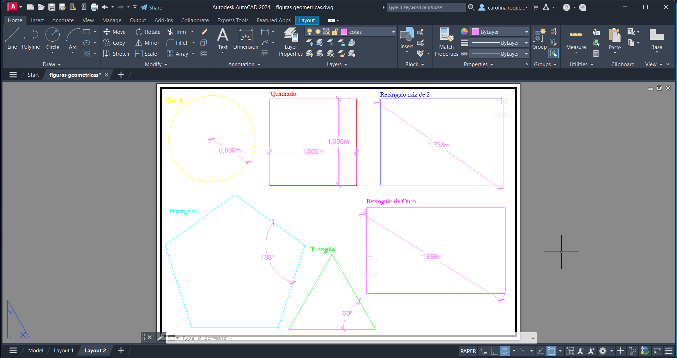Toggle cotas layer on/off lightbulb

(309, 32)
